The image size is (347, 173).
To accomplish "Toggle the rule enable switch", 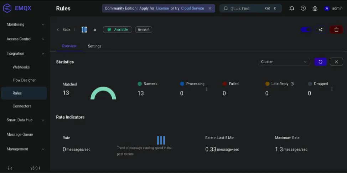I will (306, 30).
